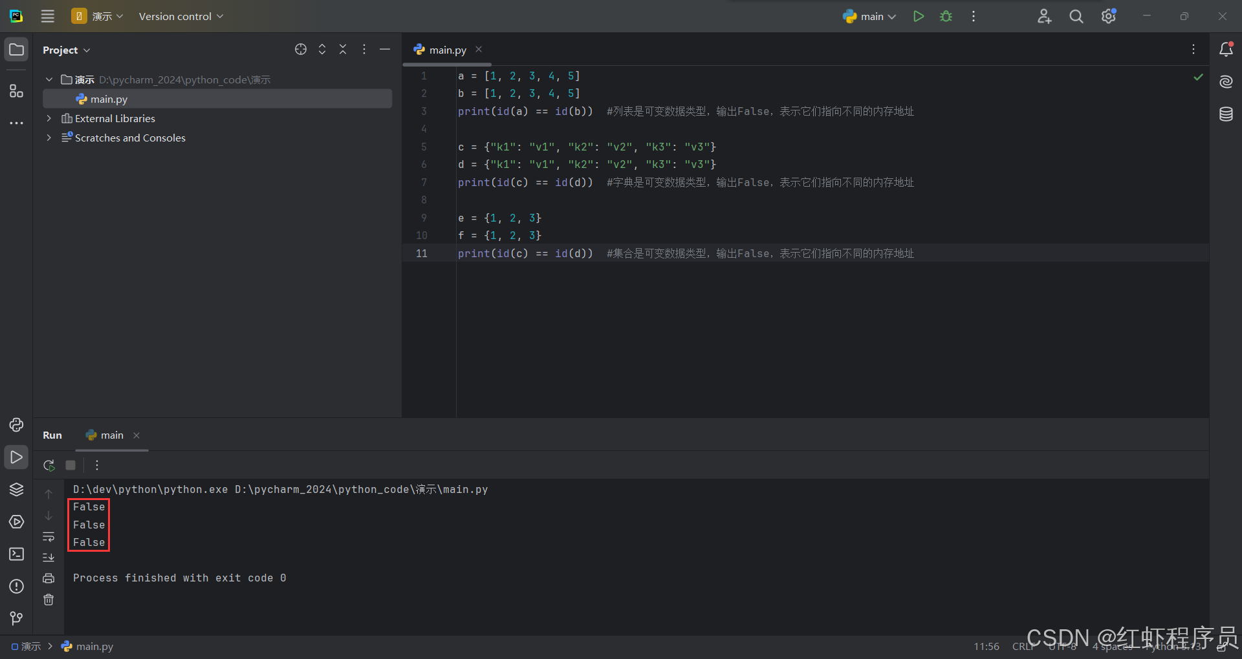
Task: Run main with the green play icon
Action: pyautogui.click(x=919, y=16)
